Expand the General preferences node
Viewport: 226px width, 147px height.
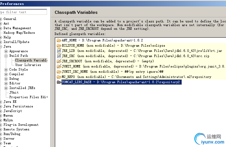coord(1,19)
